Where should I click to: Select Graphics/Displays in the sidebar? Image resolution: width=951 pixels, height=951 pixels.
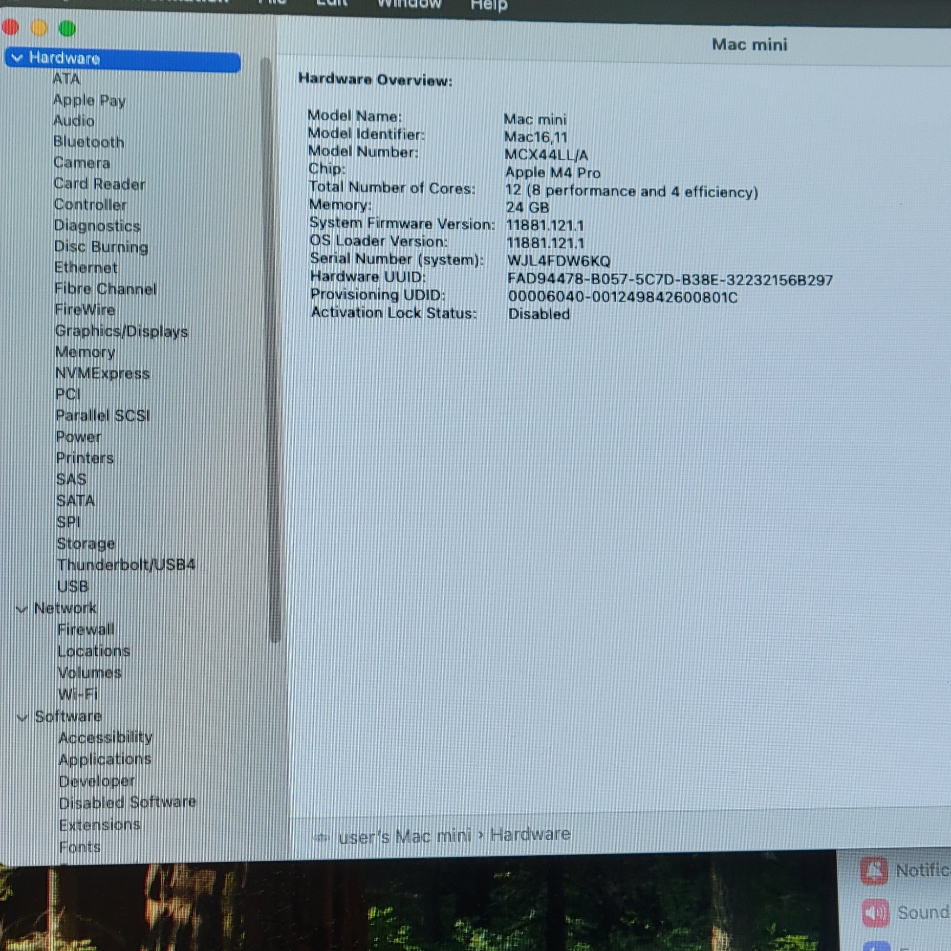[121, 331]
